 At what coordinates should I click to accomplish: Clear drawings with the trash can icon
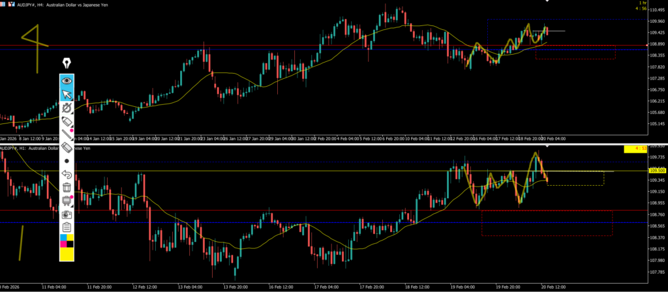click(67, 187)
